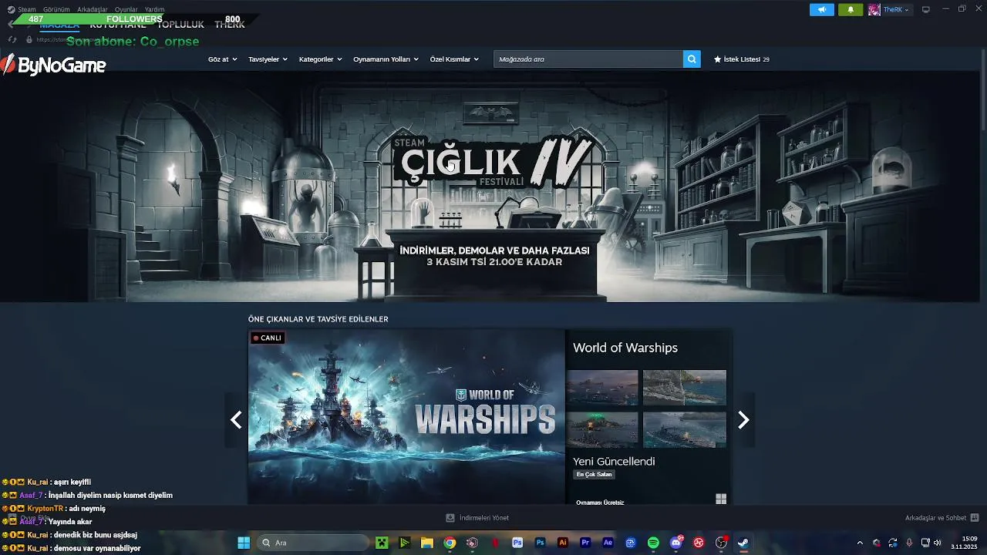Viewport: 987px width, 555px height.
Task: Open the Görünüm menu
Action: [x=56, y=9]
